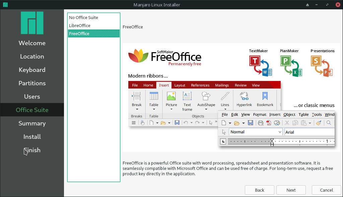Select FreeOffice in the suite list

94,34
